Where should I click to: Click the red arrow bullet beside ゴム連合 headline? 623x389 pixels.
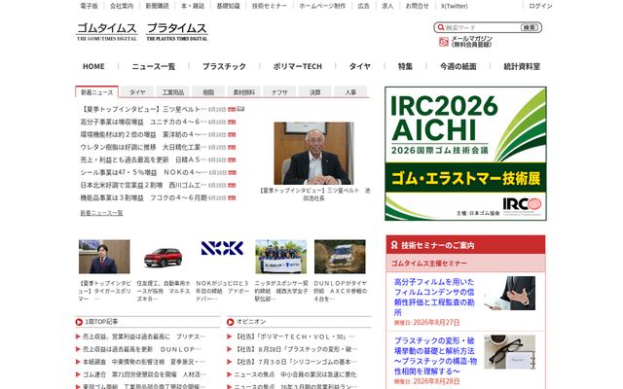[x=78, y=374]
